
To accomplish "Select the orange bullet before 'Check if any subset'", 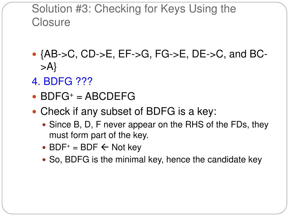I will [34, 112].
